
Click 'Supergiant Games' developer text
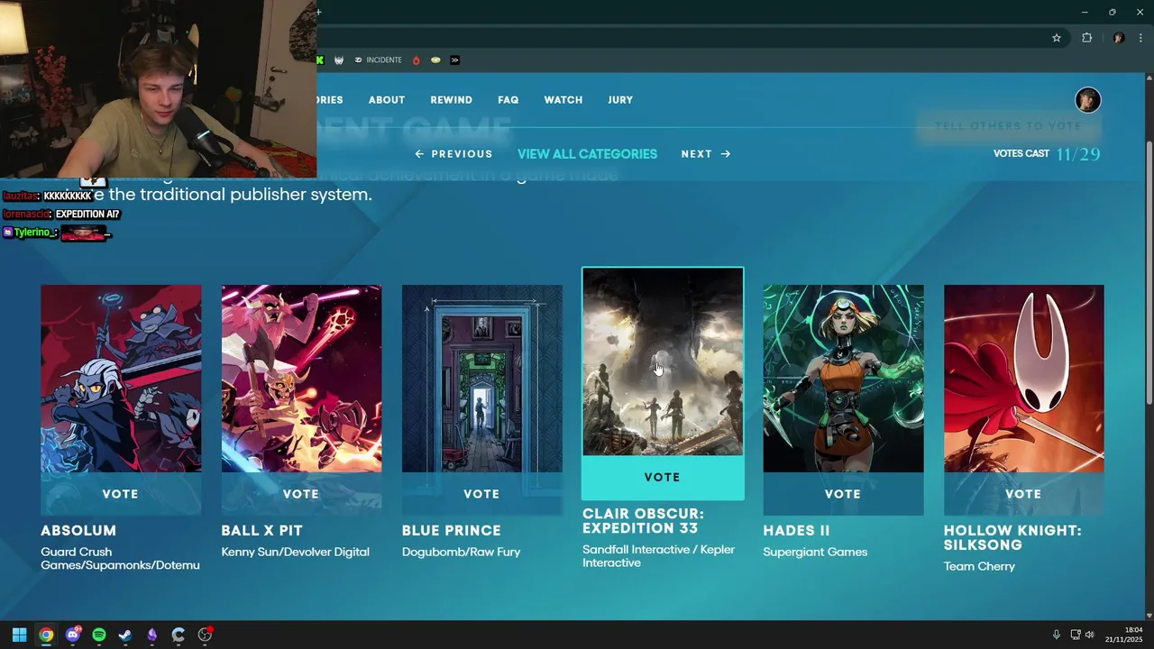point(815,552)
